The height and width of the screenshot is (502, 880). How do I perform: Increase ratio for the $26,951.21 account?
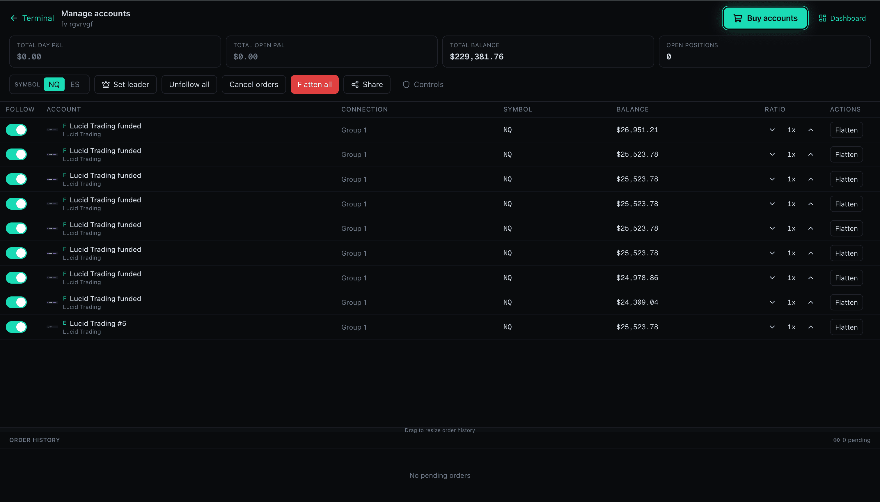point(811,130)
